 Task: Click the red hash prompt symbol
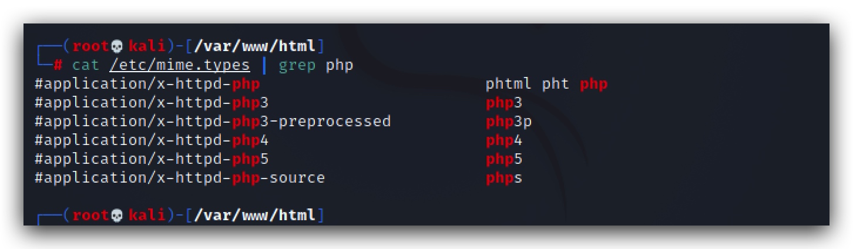pos(58,65)
